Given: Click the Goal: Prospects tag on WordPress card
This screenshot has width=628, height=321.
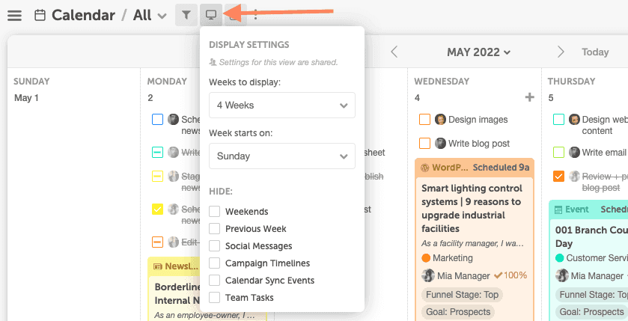Looking at the screenshot, I should pyautogui.click(x=458, y=311).
